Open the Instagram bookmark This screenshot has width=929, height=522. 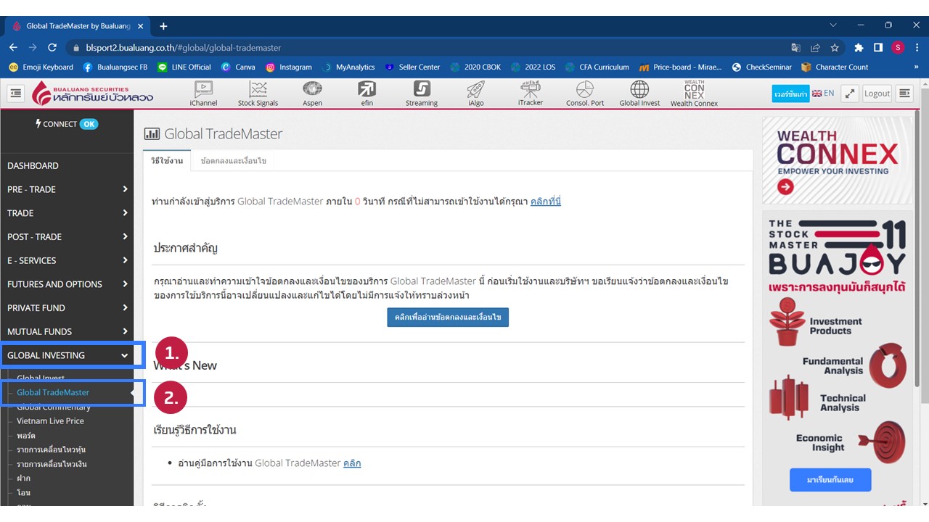pos(289,67)
